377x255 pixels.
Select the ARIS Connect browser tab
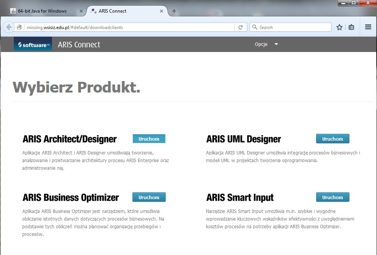[127, 11]
